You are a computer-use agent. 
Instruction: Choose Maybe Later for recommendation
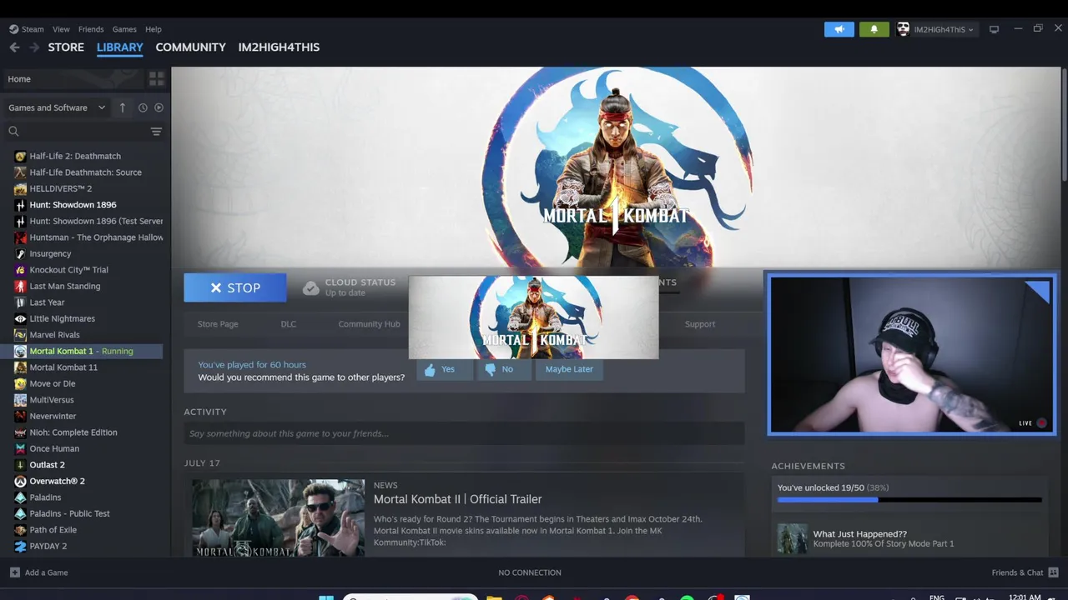click(x=569, y=369)
